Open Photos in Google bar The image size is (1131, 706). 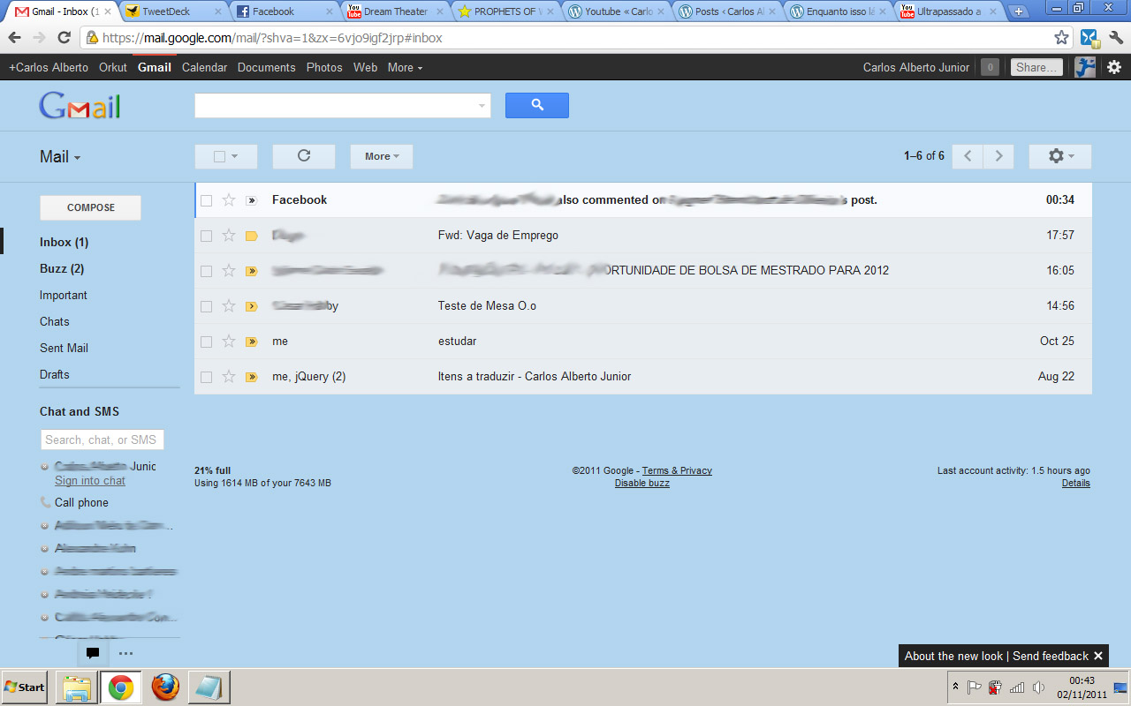pyautogui.click(x=324, y=67)
